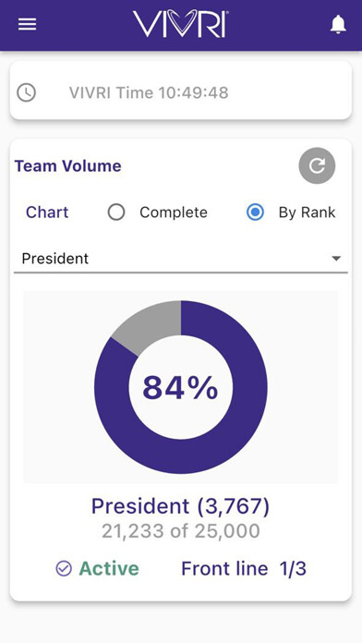Refresh the Team Volume data
The image size is (362, 643).
[317, 165]
